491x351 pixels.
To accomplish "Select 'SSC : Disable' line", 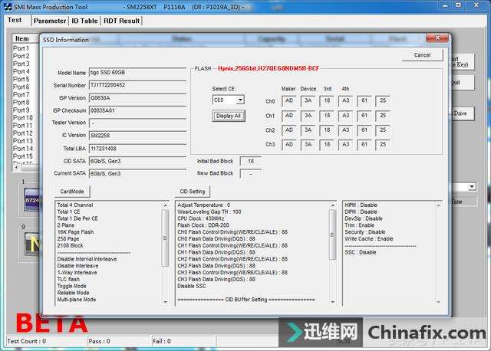I will [361, 252].
